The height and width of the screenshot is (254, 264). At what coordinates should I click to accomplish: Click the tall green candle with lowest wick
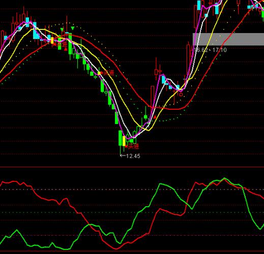(x=121, y=138)
